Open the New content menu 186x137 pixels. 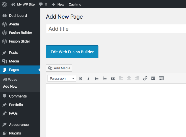pyautogui.click(x=58, y=4)
